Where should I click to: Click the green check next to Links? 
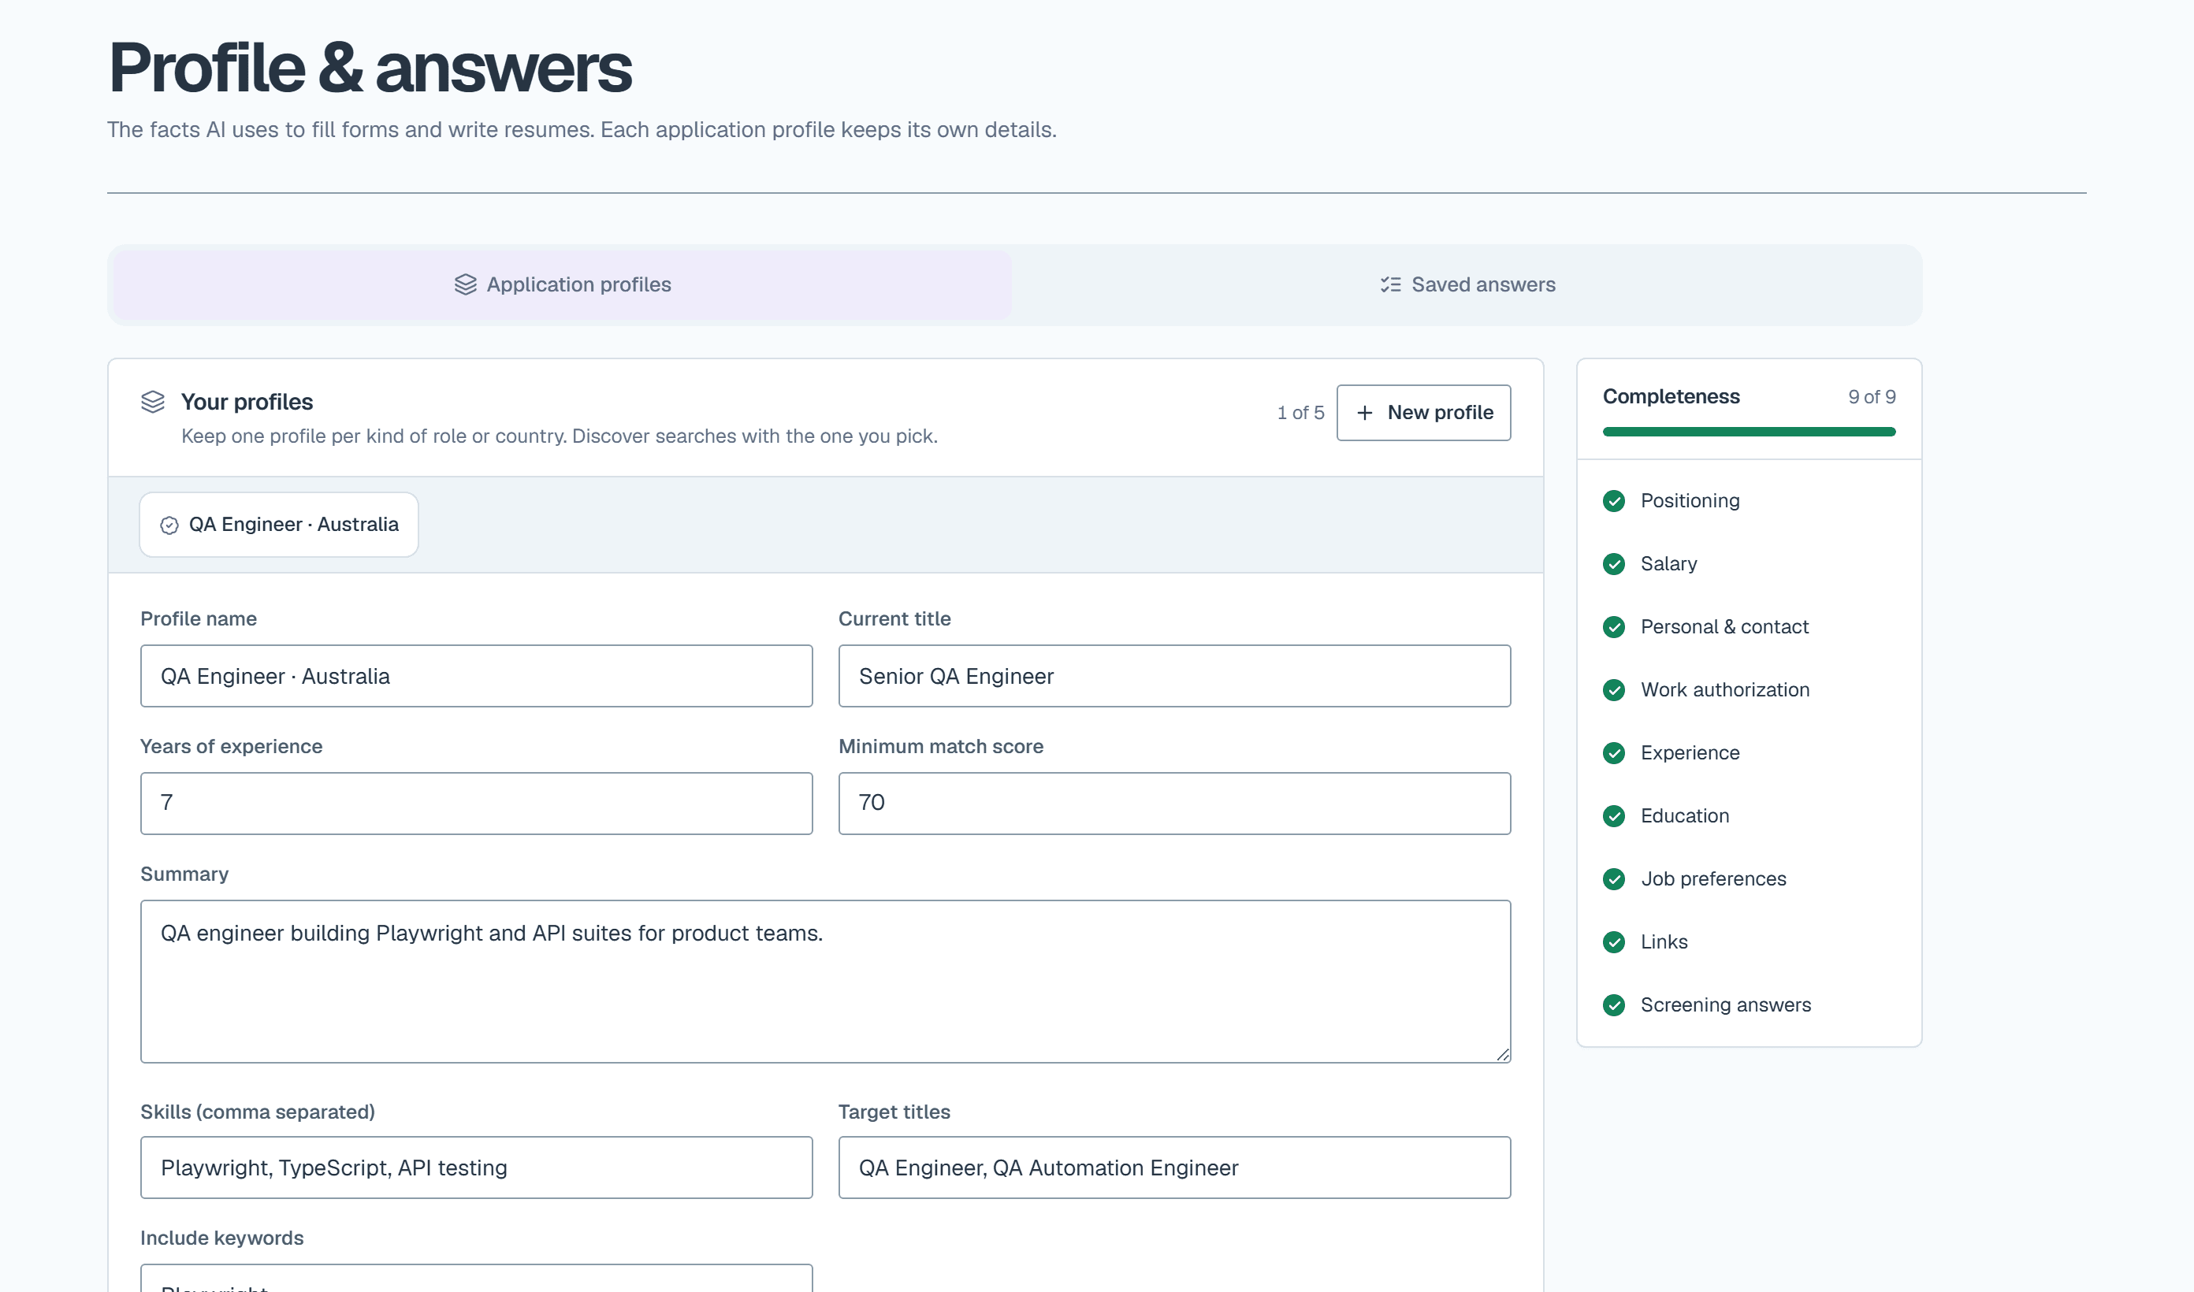(x=1614, y=942)
